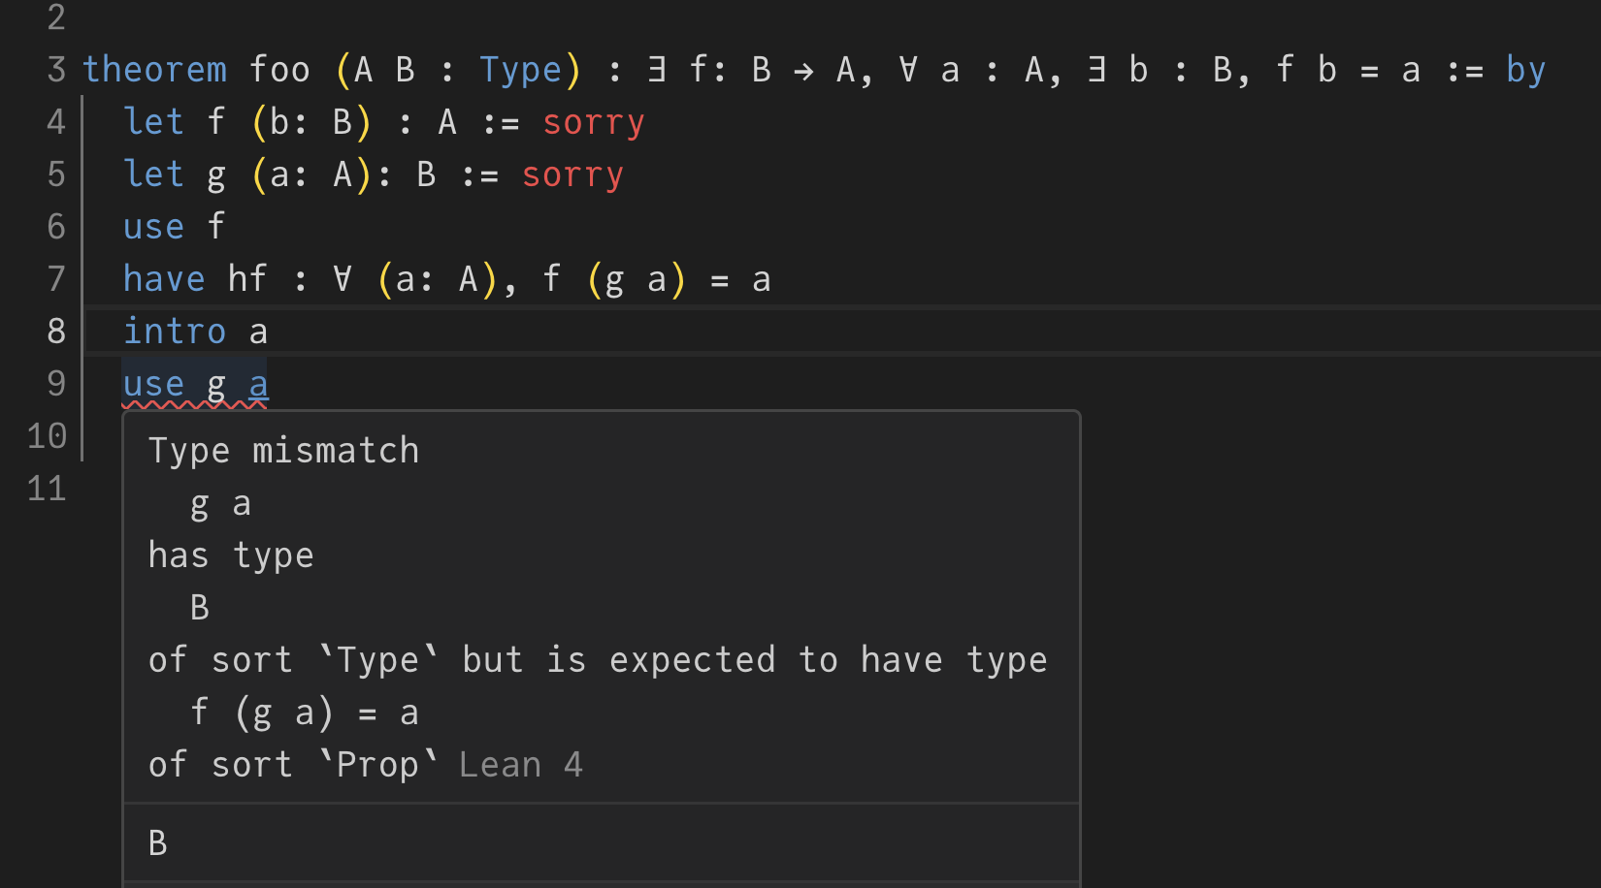Click 'sorry' on line 5
The height and width of the screenshot is (888, 1601).
click(x=572, y=174)
